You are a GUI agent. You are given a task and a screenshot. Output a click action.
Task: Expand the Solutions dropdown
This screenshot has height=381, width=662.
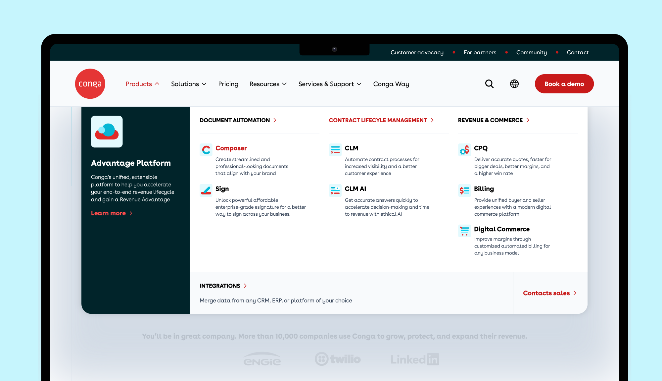pyautogui.click(x=189, y=84)
